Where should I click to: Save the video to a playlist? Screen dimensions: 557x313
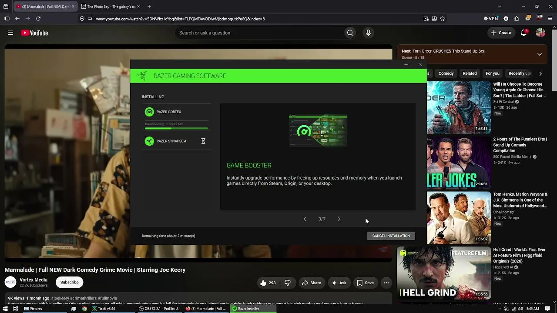tap(366, 283)
